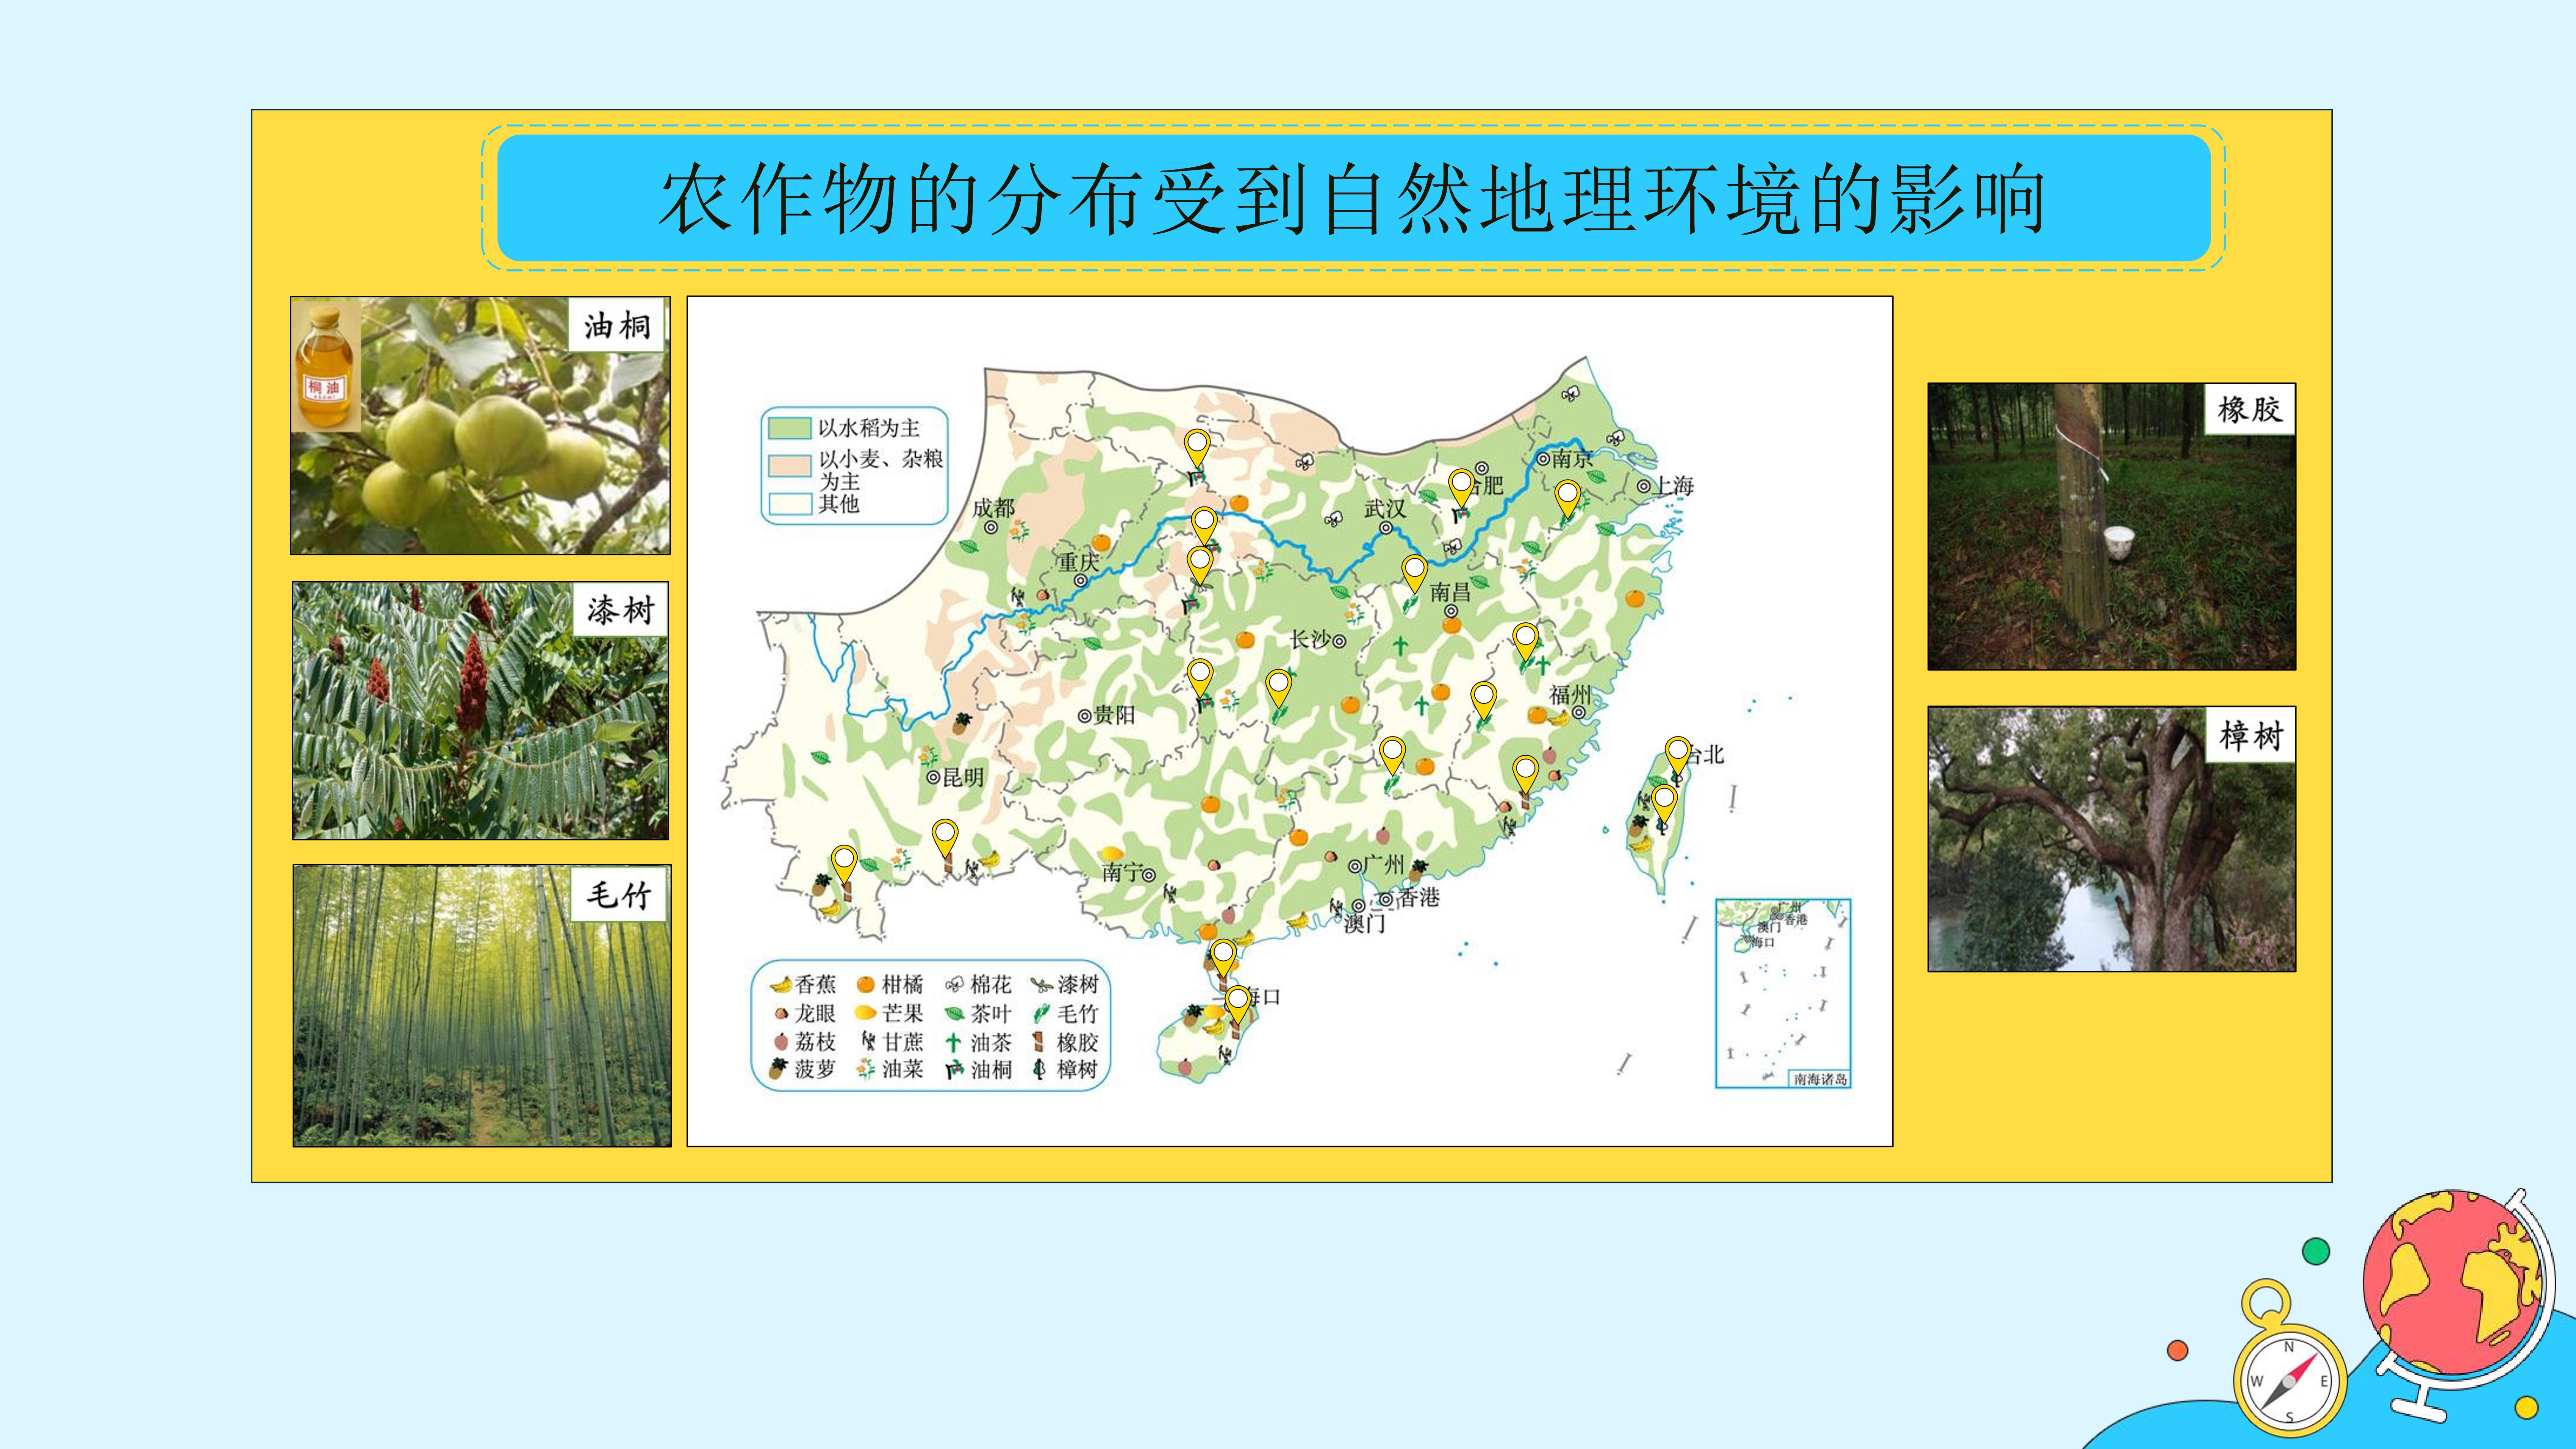Select the rubber 橡胶 trunk legend icon
The image size is (2576, 1449).
click(1039, 1042)
